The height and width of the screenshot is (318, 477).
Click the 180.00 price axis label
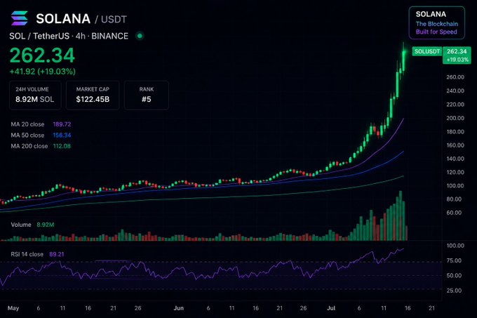[x=455, y=132]
